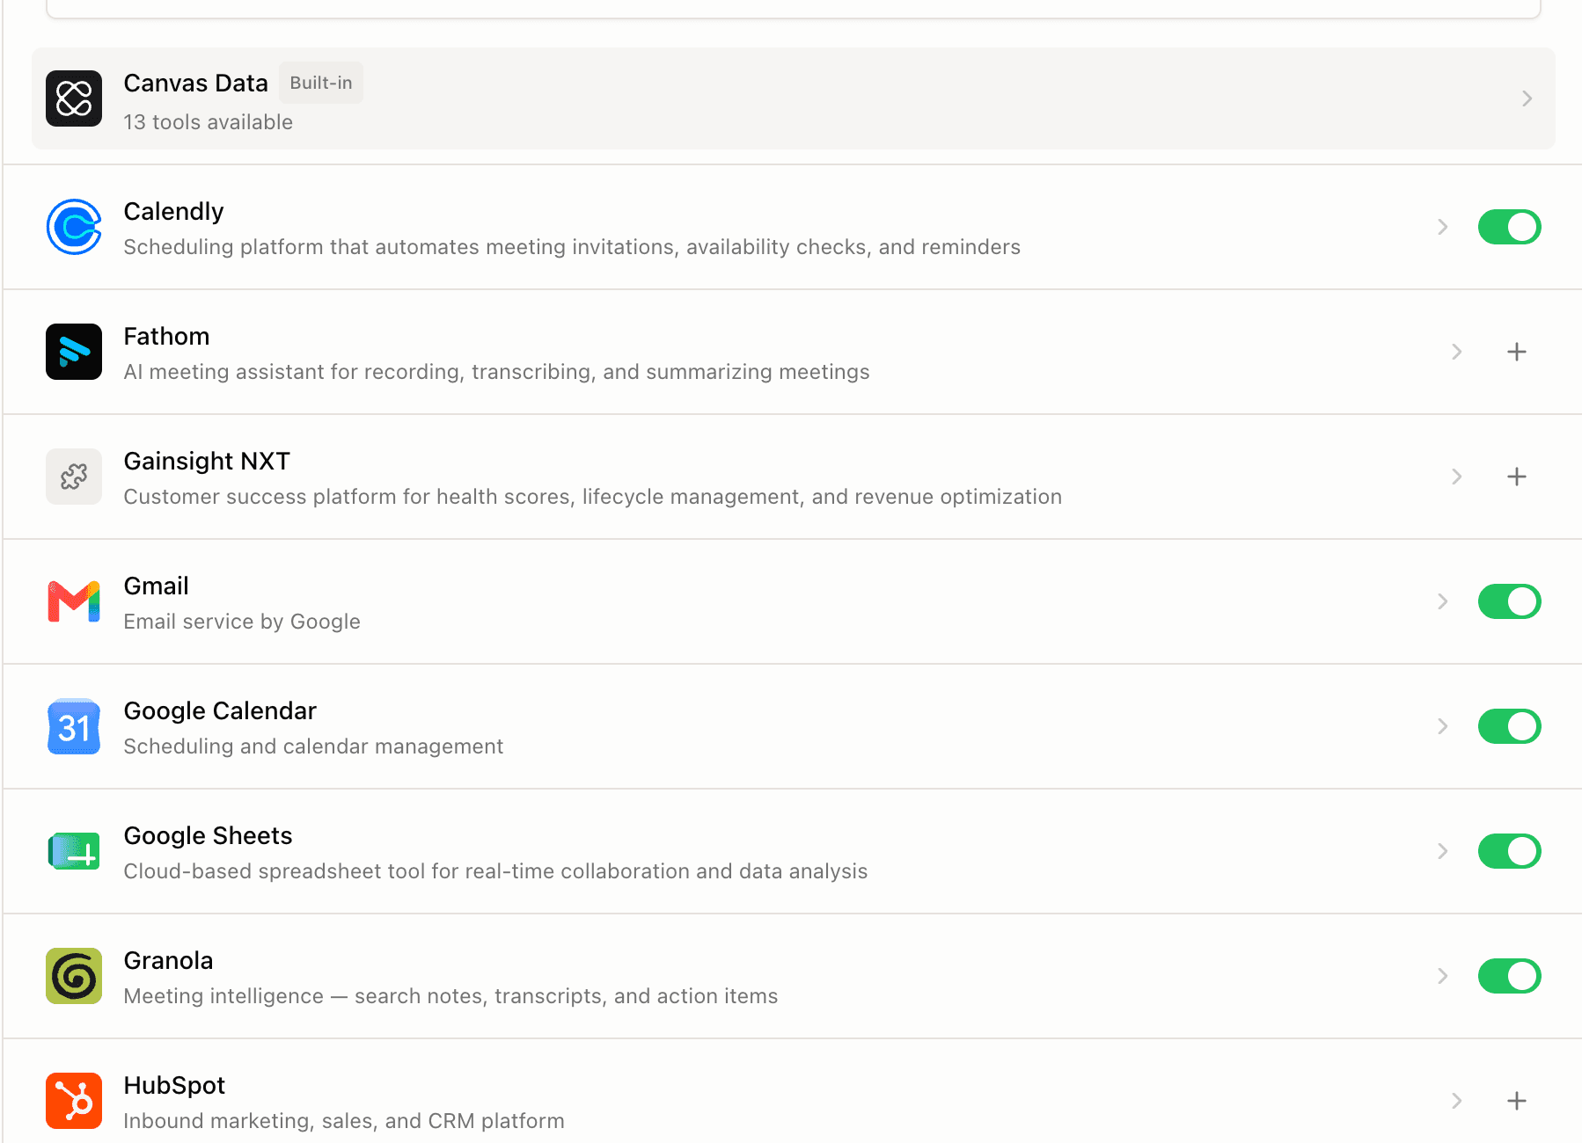Expand HubSpot details chevron

click(x=1457, y=1101)
